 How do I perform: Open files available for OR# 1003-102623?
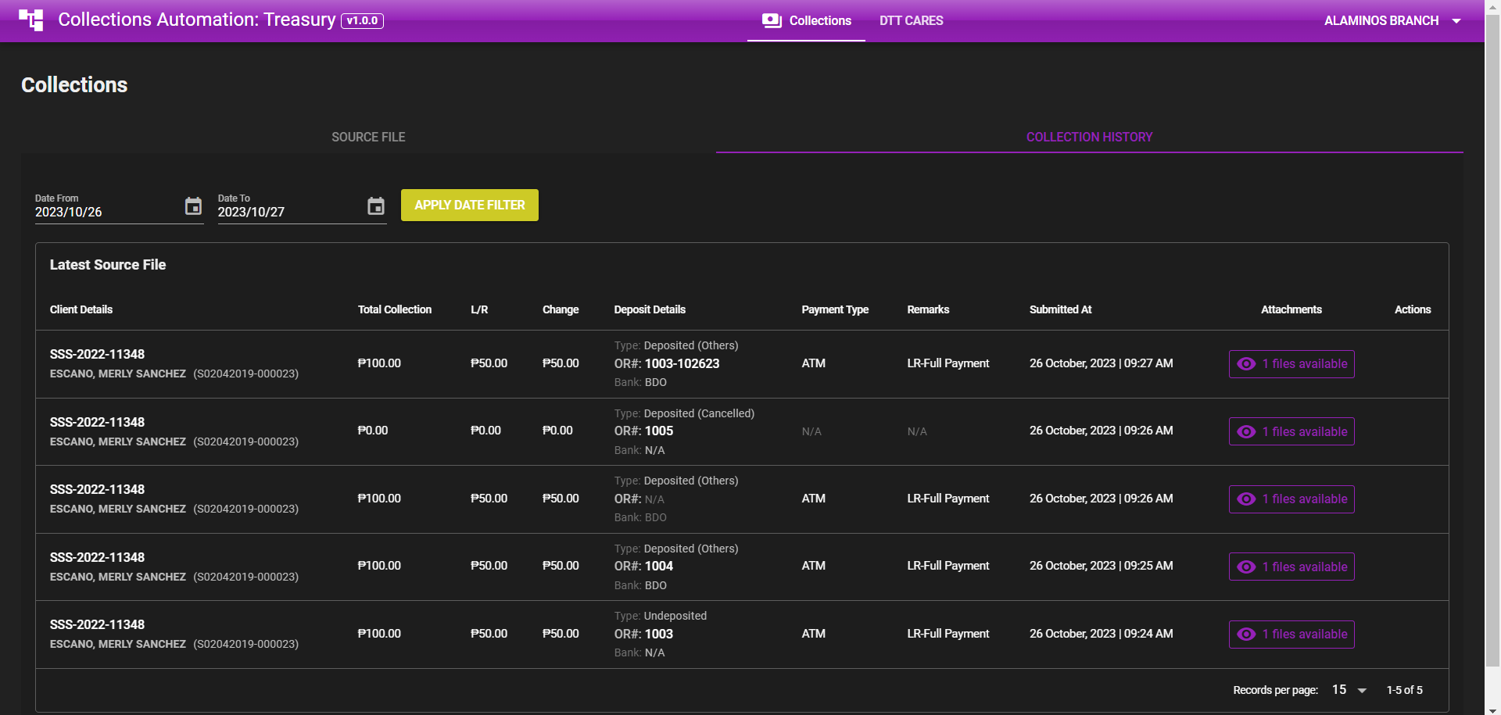pos(1291,364)
